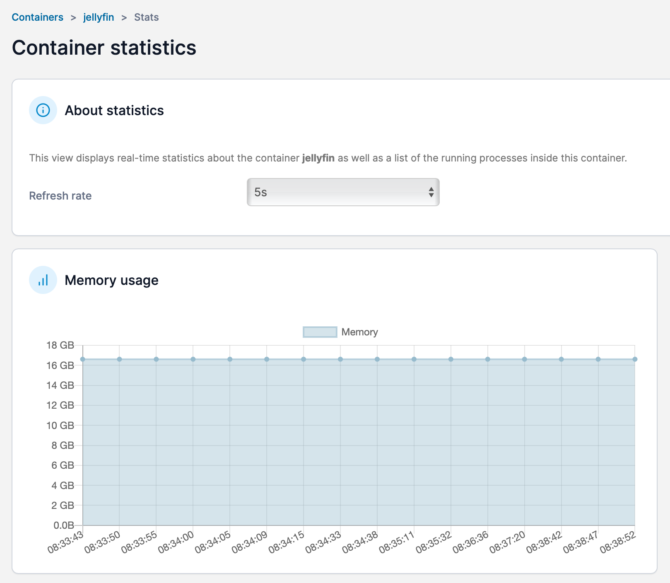The height and width of the screenshot is (583, 670).
Task: Select the data point at 08:34:15
Action: pos(304,359)
